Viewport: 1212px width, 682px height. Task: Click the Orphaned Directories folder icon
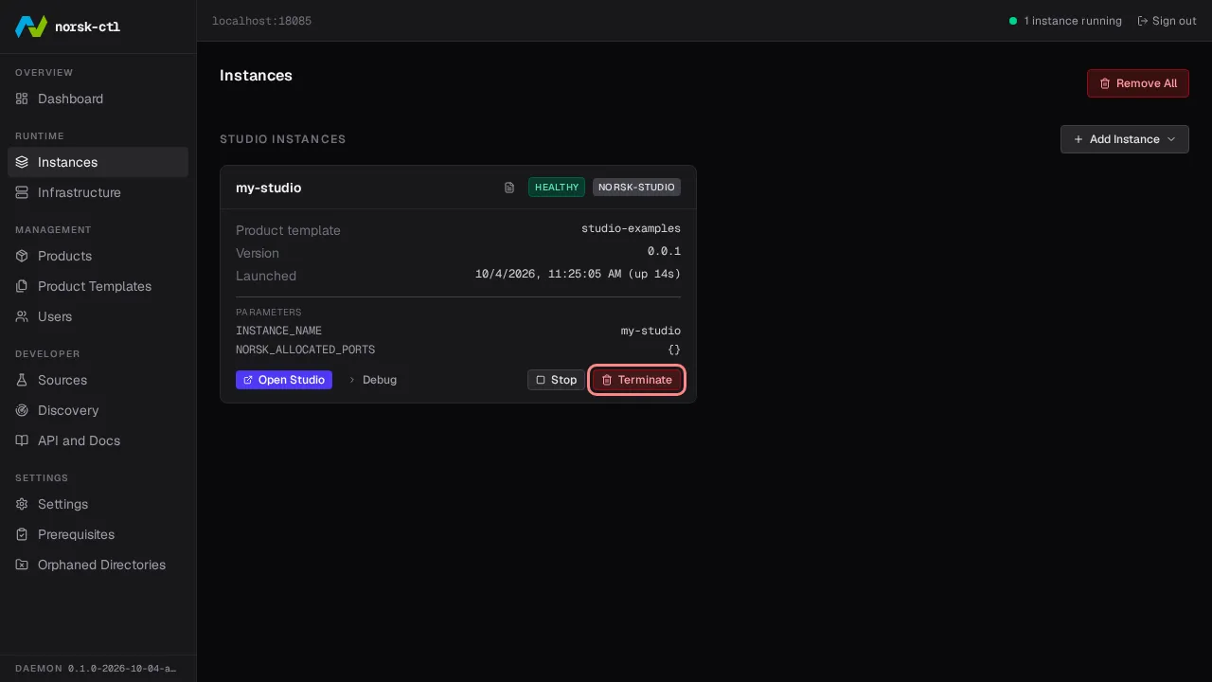22,565
